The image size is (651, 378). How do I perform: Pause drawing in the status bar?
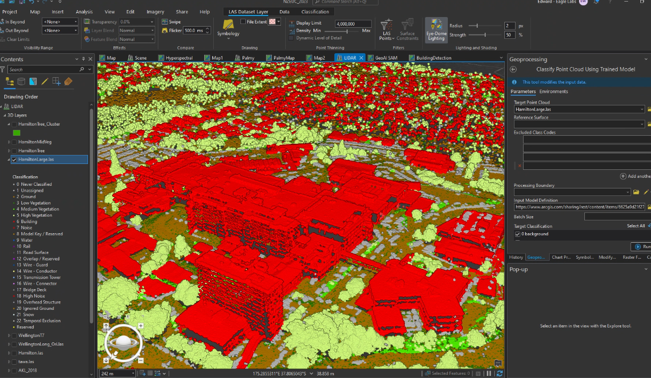tap(489, 373)
